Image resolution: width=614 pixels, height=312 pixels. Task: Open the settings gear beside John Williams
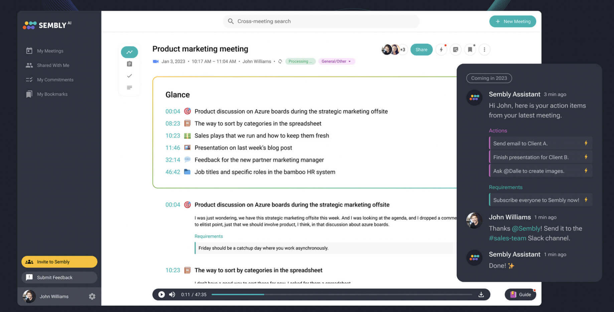click(92, 296)
